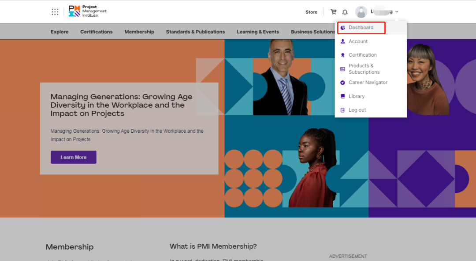Open the shopping cart
Viewport: 476px width, 261px height.
pos(333,12)
